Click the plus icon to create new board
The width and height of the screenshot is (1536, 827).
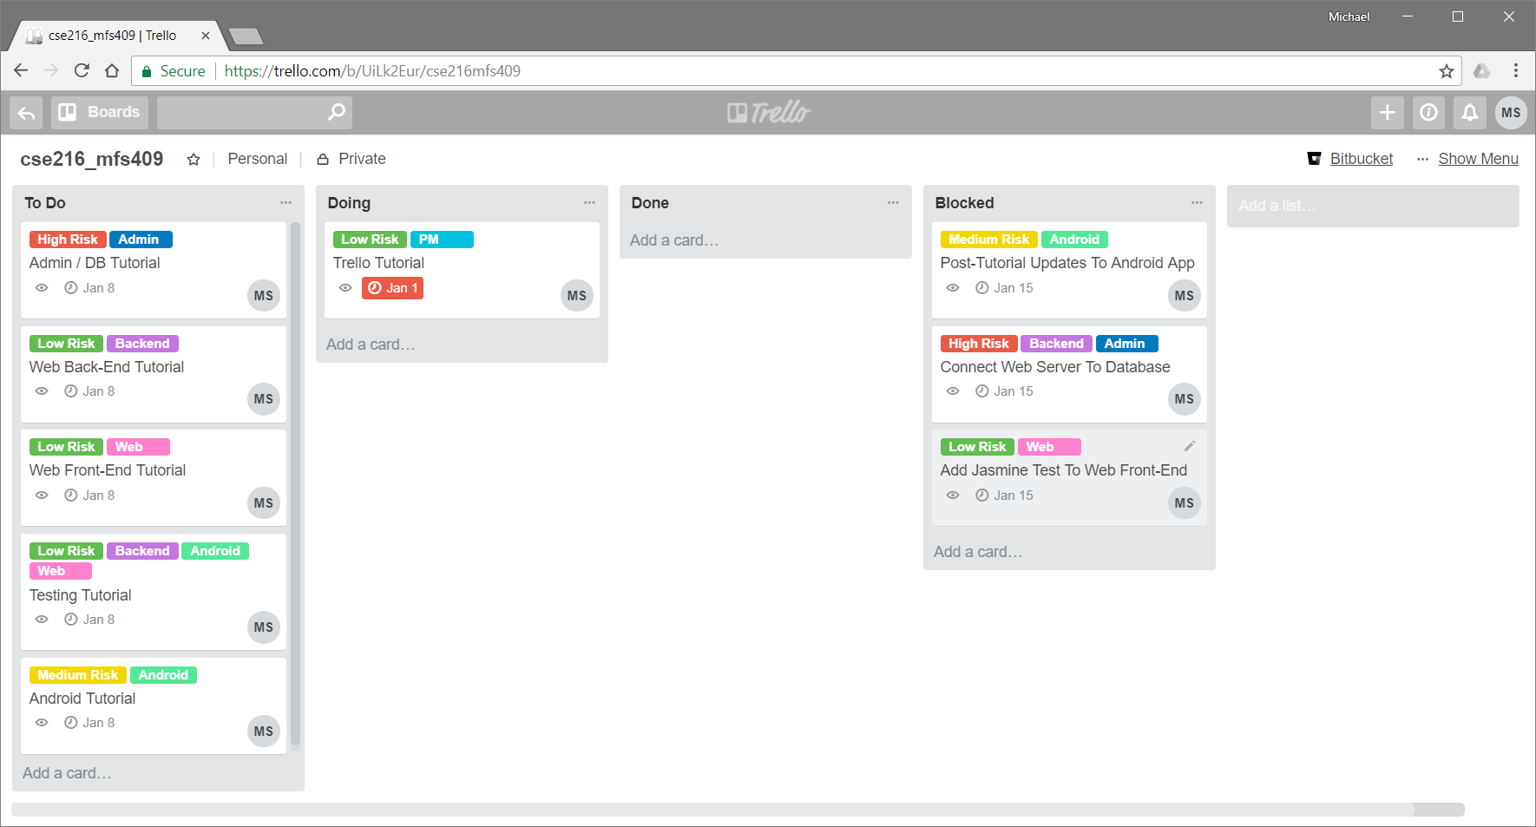click(1387, 112)
